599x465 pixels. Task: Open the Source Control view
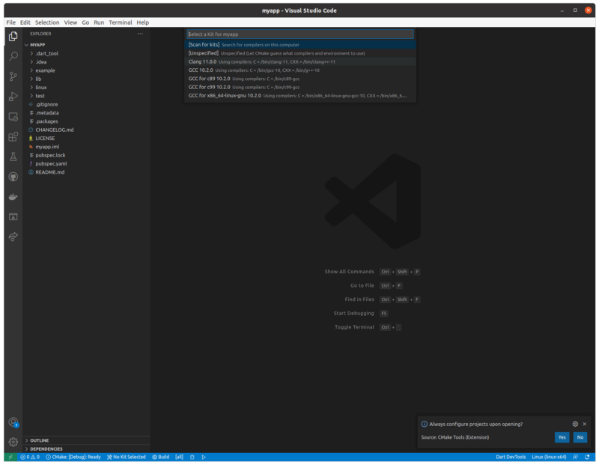(x=13, y=76)
